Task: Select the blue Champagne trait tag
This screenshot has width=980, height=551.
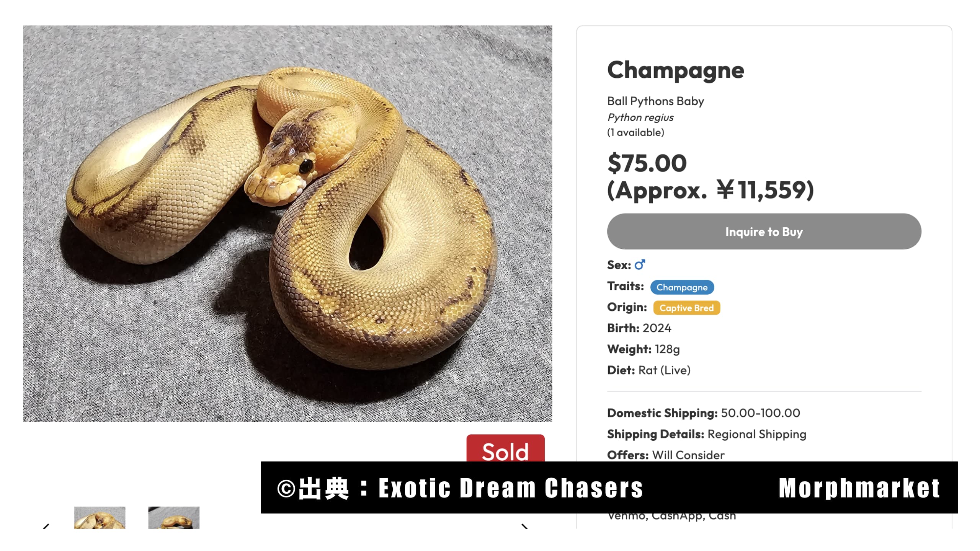Action: 682,287
